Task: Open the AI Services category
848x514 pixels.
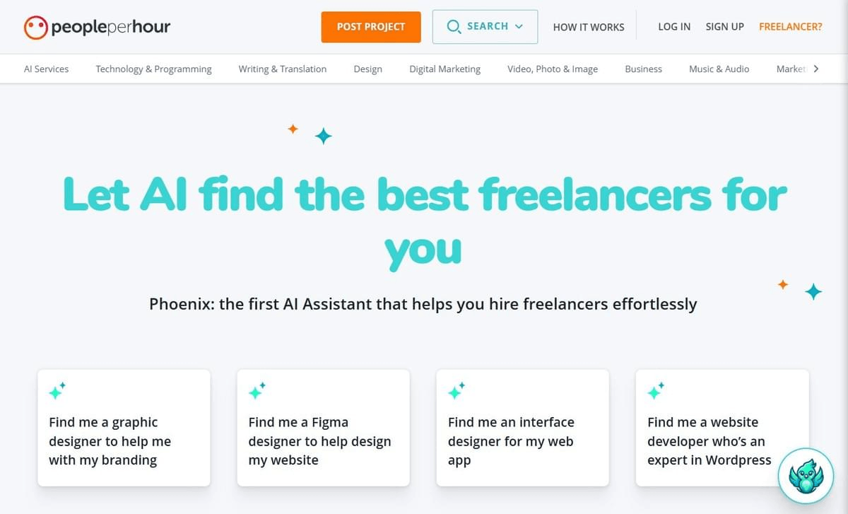Action: [x=47, y=69]
